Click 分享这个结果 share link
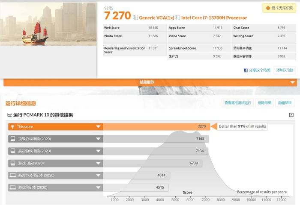This screenshot has width=300, height=205. (x=259, y=70)
